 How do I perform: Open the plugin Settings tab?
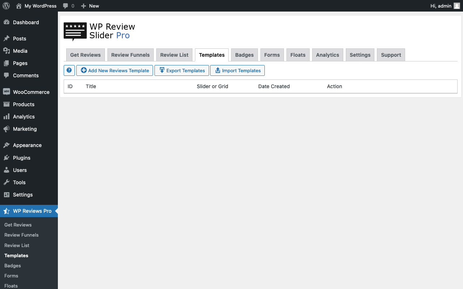coord(360,55)
